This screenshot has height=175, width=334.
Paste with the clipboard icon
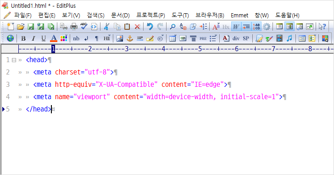[x=127, y=27]
